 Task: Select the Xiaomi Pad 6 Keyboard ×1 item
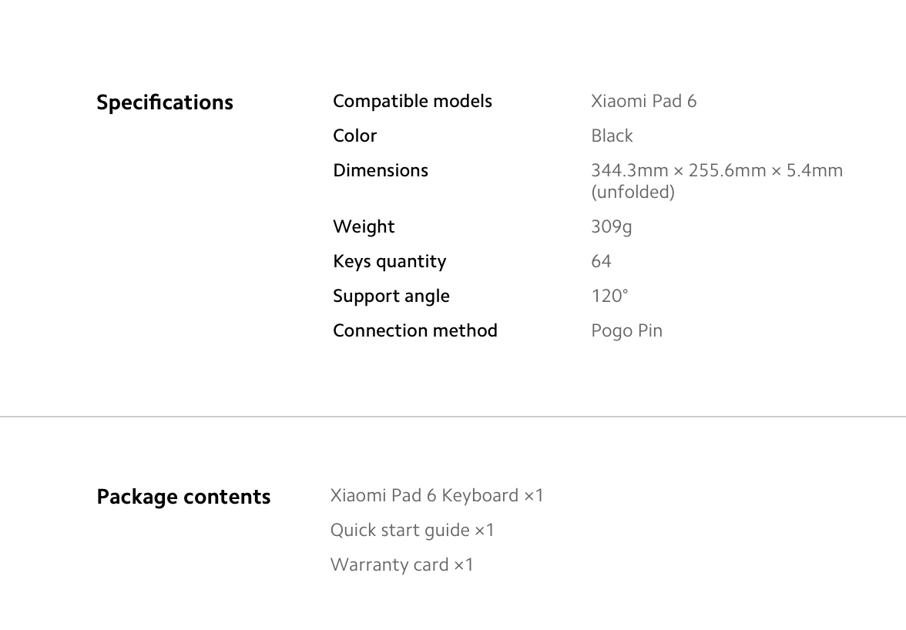pos(437,495)
